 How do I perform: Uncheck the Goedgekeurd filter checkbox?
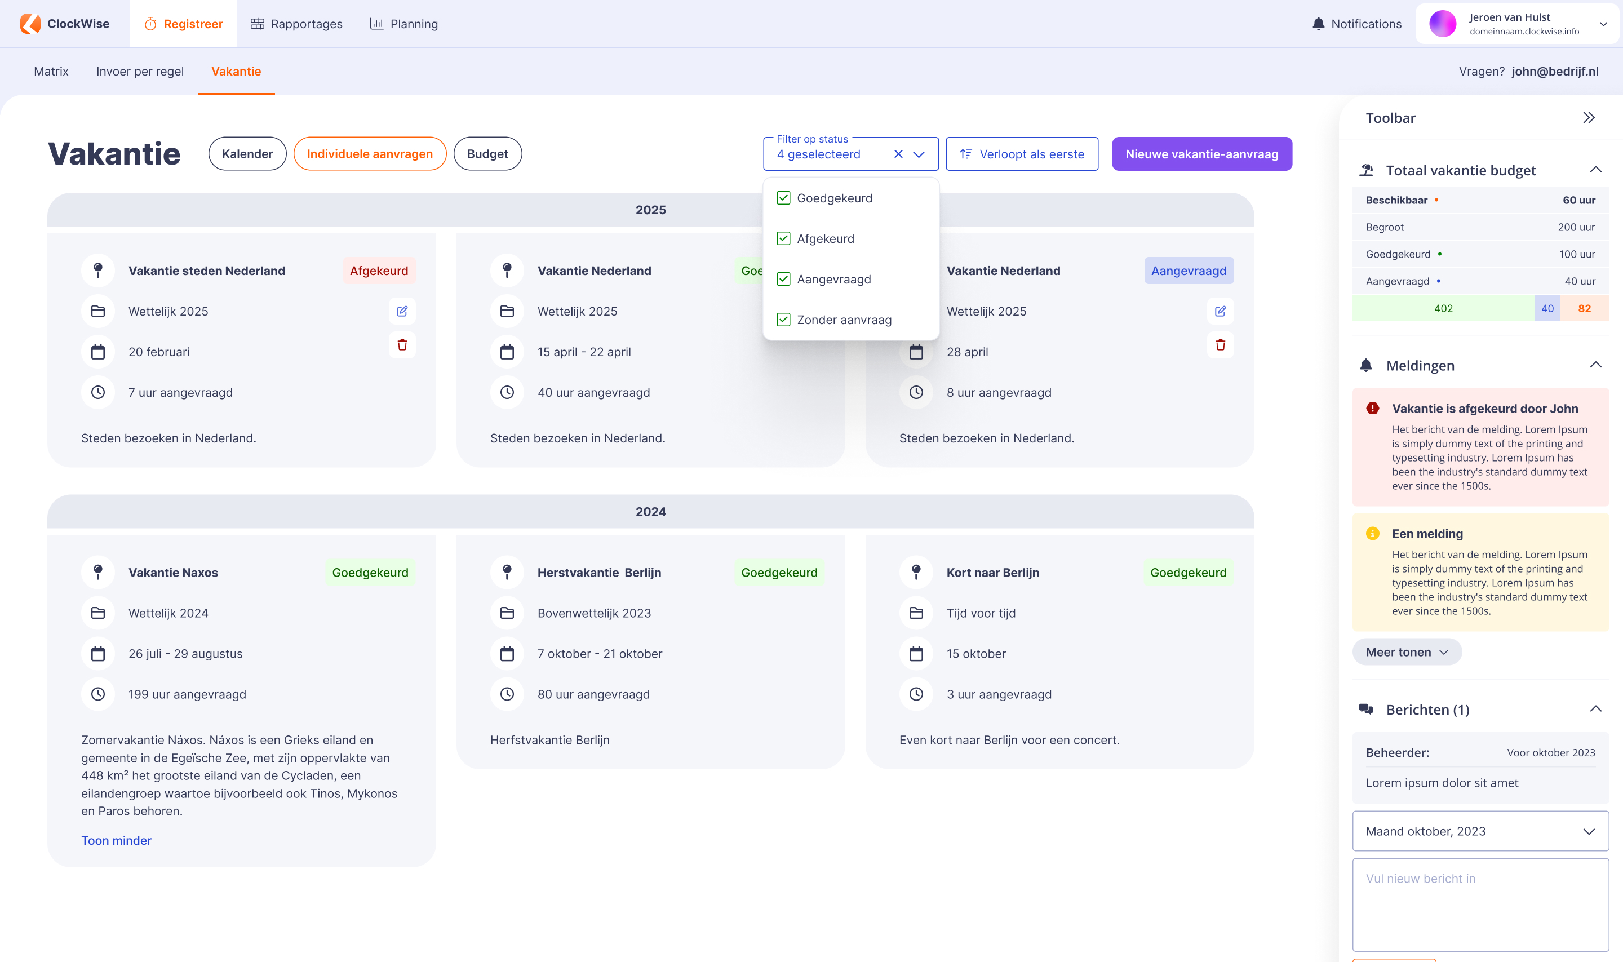pyautogui.click(x=784, y=198)
